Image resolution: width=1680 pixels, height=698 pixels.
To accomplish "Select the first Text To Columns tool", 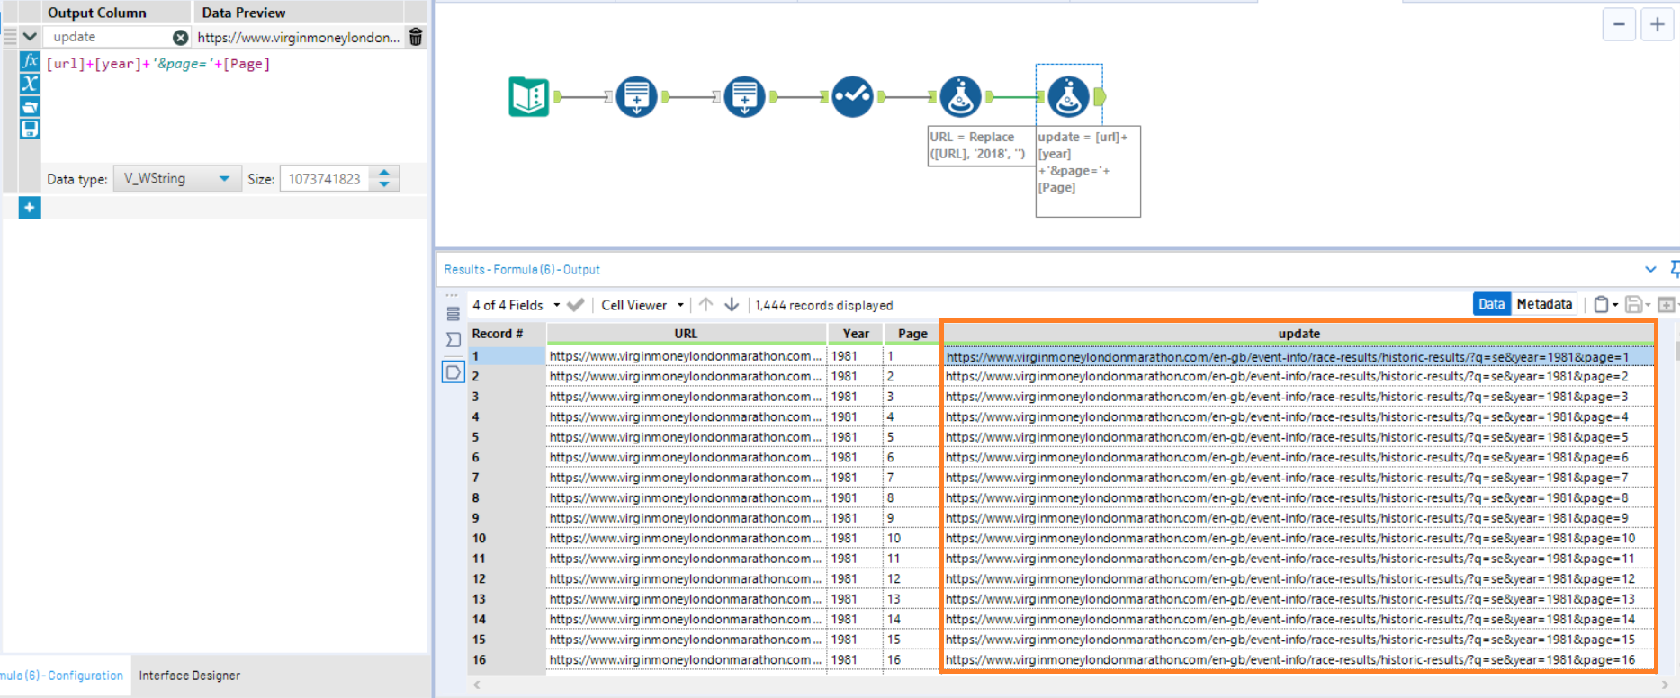I will (x=637, y=96).
